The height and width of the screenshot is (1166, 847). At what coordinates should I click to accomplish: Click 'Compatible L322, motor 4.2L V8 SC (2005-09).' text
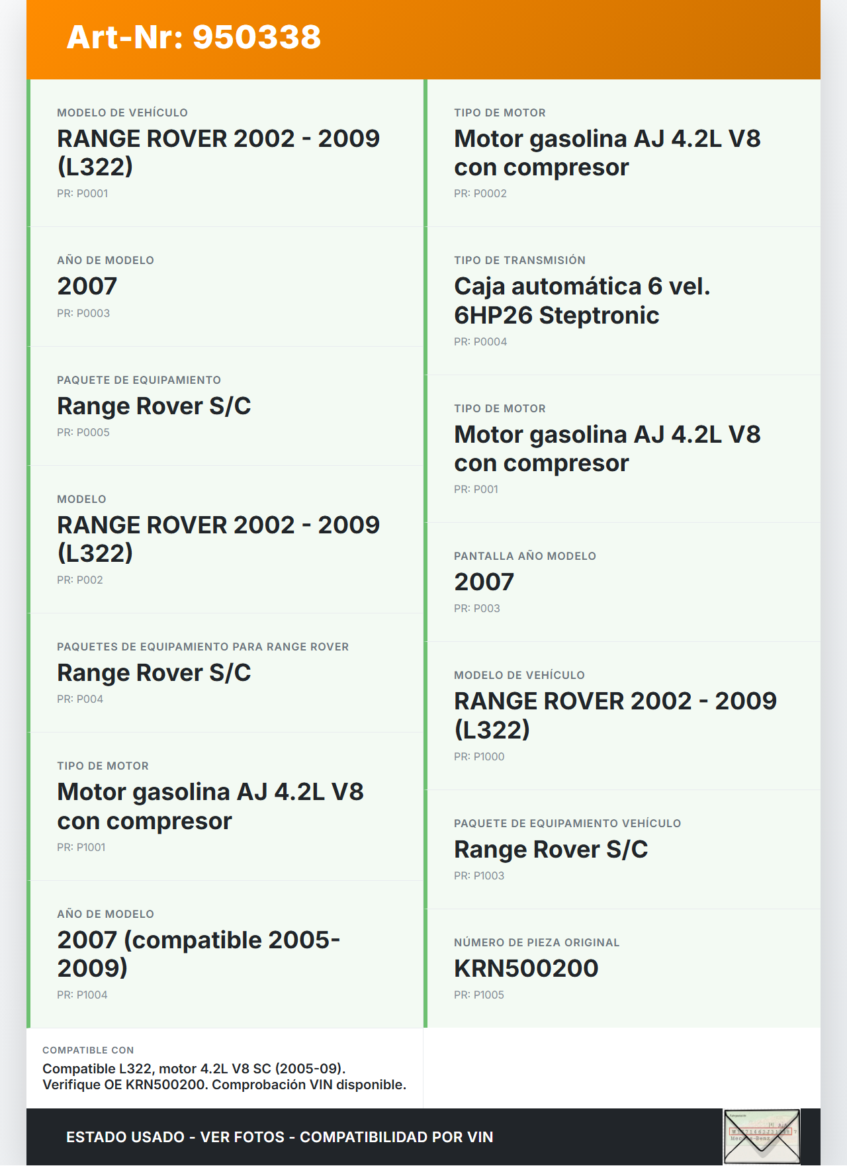(194, 1069)
